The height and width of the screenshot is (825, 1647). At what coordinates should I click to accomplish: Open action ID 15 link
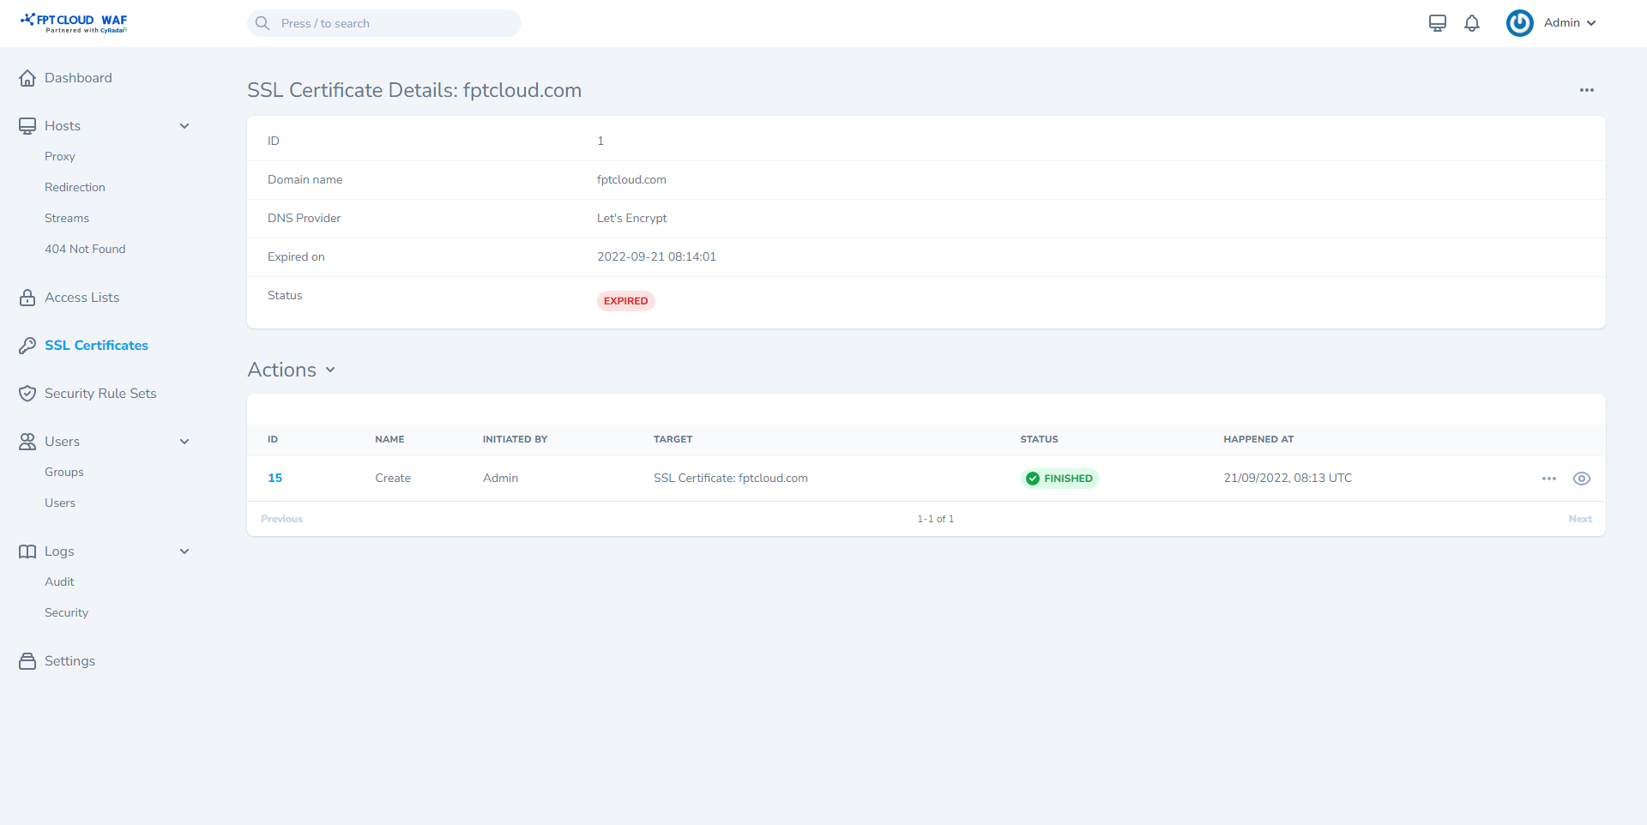pyautogui.click(x=274, y=478)
